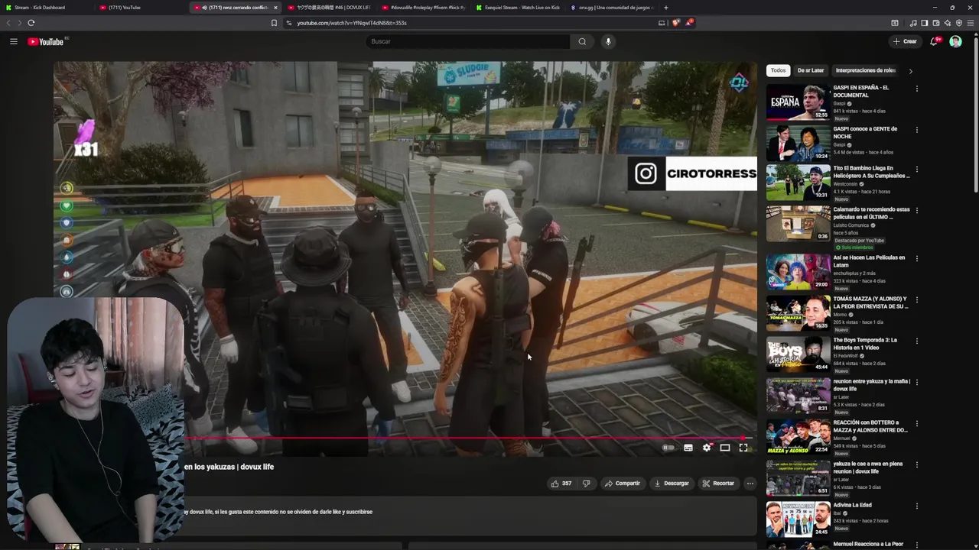Toggle subtitles in the video player
Viewport: 979px width, 550px height.
(x=688, y=448)
